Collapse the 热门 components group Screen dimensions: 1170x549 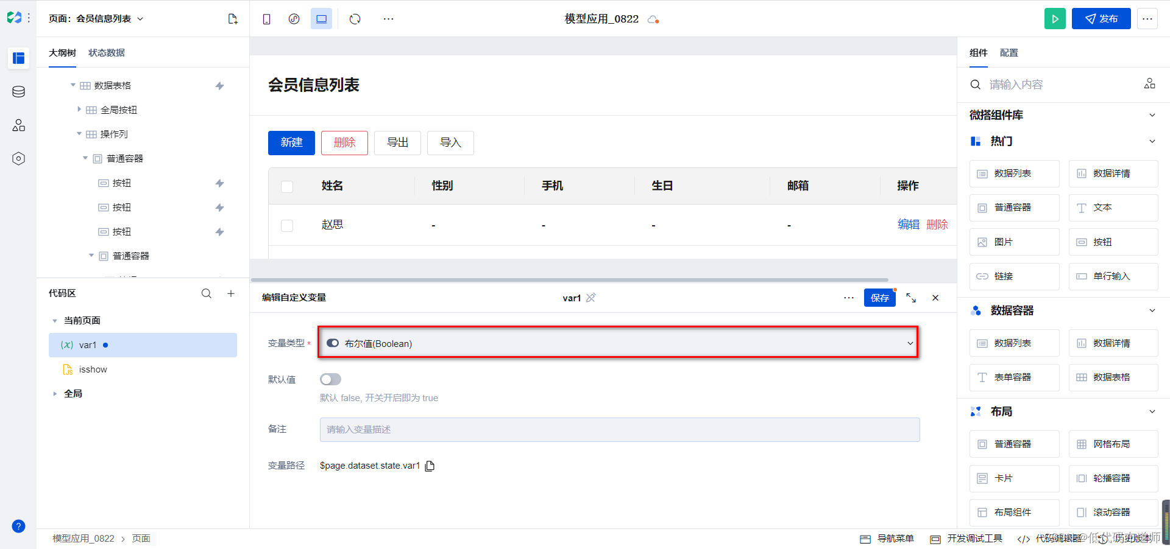point(1152,141)
